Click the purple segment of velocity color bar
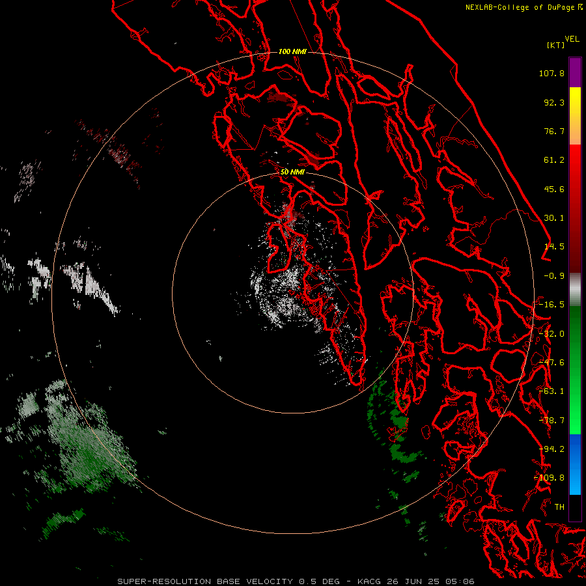 pyautogui.click(x=575, y=72)
